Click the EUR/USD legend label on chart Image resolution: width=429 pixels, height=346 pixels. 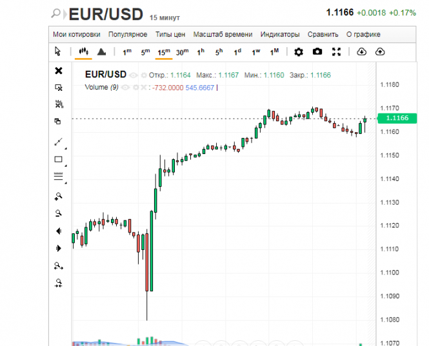coord(106,74)
